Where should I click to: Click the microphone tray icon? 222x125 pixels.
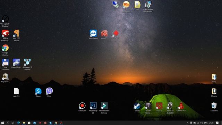click(191, 123)
